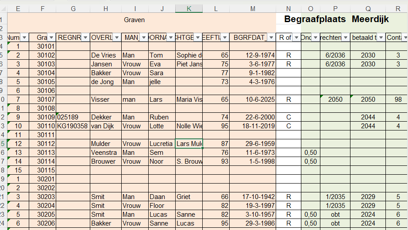408x230 pixels.
Task: Click the cell with KG190358
Action: point(73,126)
